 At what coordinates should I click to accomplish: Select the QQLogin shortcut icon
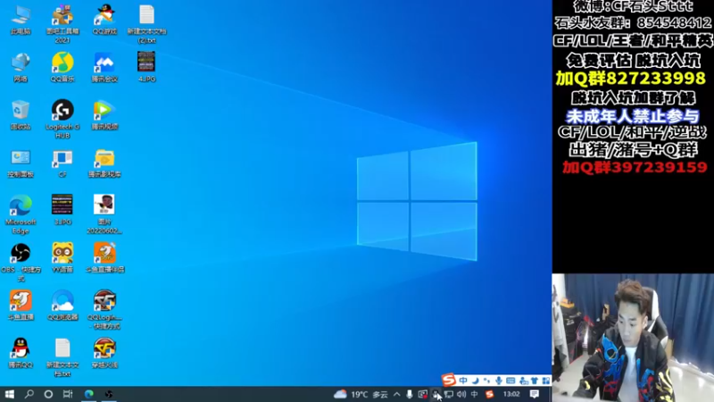(104, 310)
